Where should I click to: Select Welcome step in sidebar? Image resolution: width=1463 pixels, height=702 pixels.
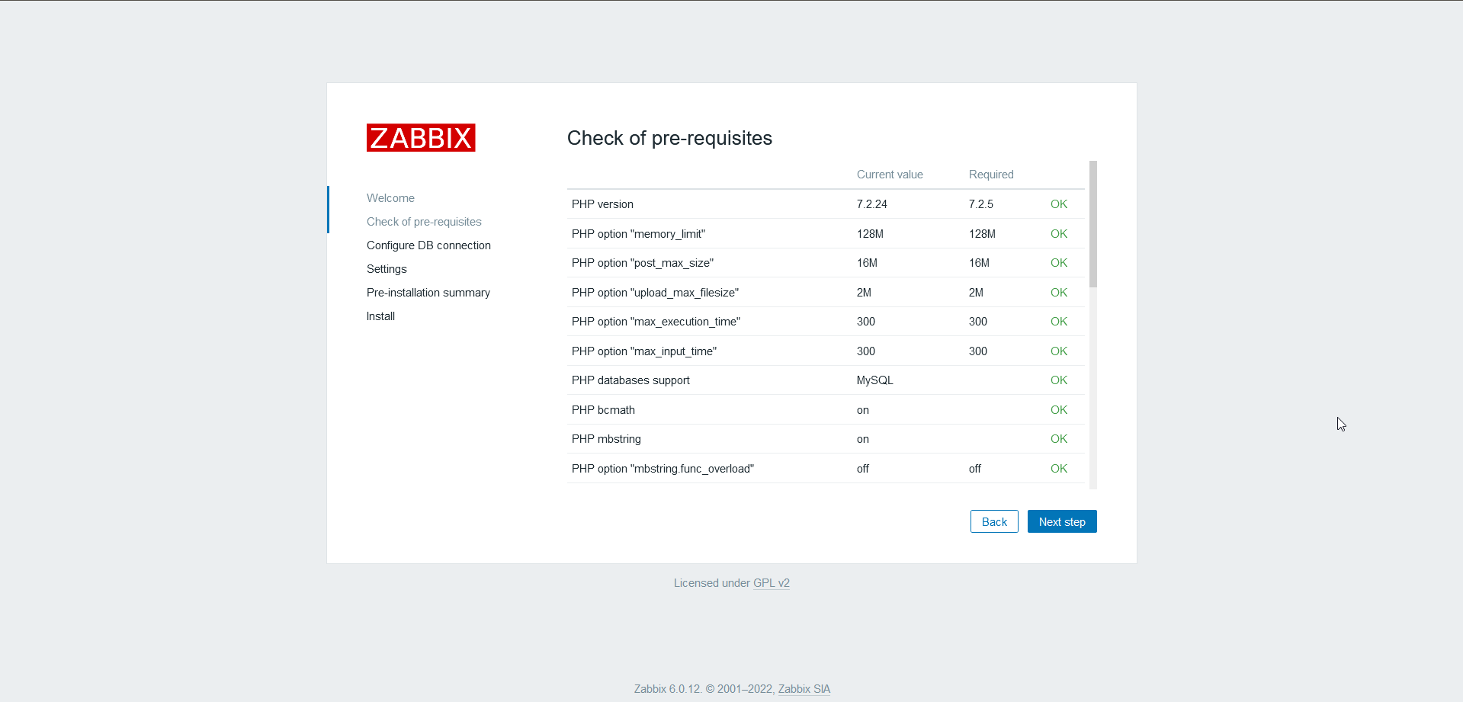click(x=390, y=198)
